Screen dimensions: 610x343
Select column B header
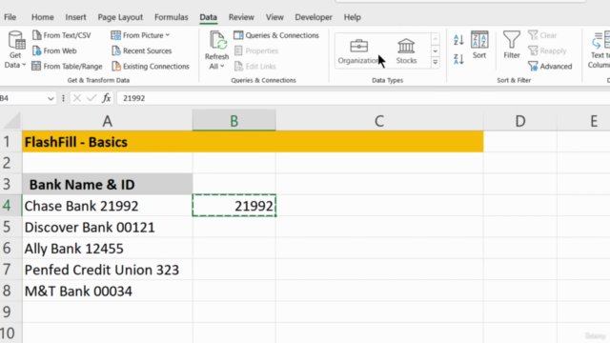[x=234, y=121]
